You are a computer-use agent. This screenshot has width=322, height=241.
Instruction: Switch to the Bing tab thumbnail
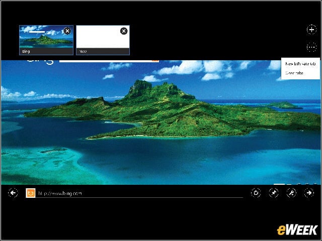(46, 40)
